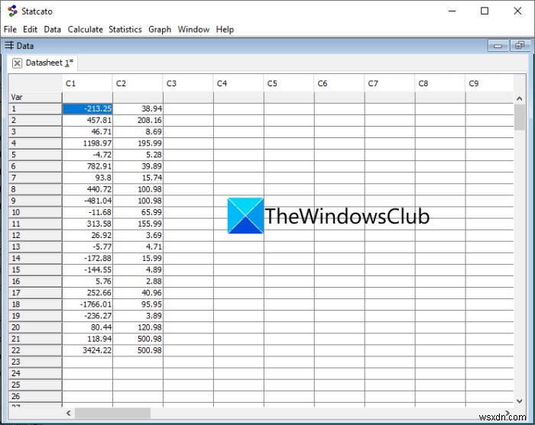Select column header C2
The width and height of the screenshot is (535, 425).
[x=138, y=83]
